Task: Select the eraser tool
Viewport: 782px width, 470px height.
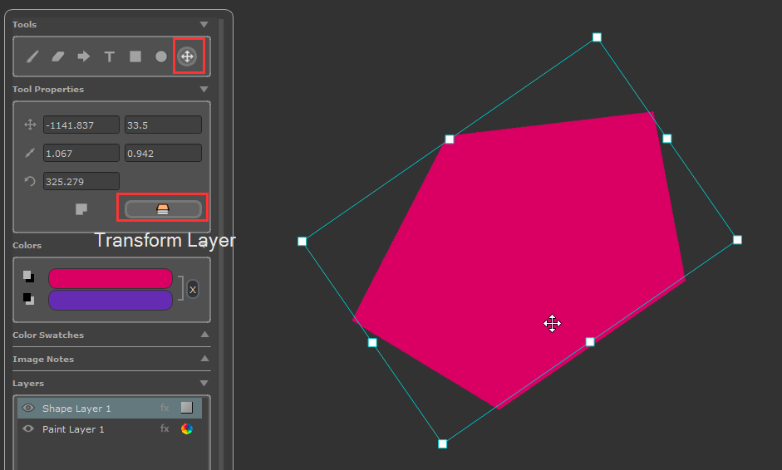Action: coord(57,56)
